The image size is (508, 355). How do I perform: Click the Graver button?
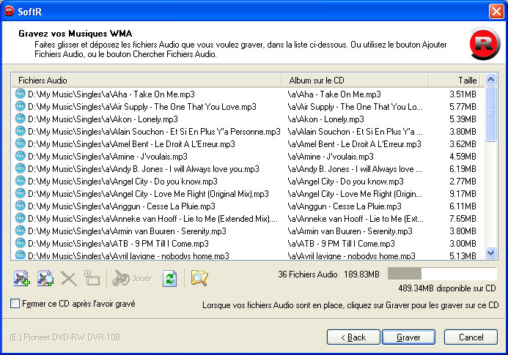(408, 337)
